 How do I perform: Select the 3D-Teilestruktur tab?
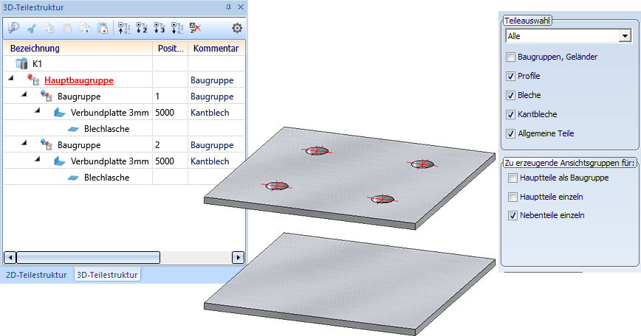pos(107,275)
